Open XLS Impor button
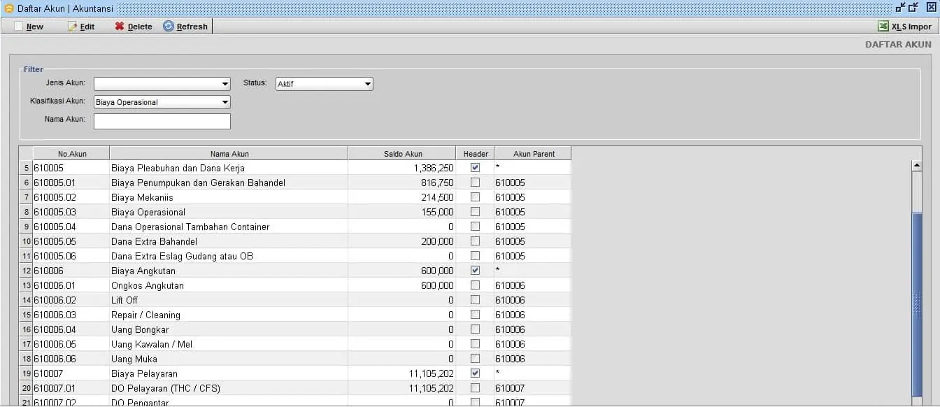940x407 pixels. [905, 27]
